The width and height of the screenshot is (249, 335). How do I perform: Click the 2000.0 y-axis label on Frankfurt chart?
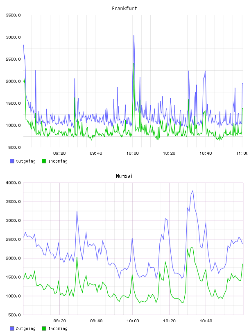click(13, 81)
